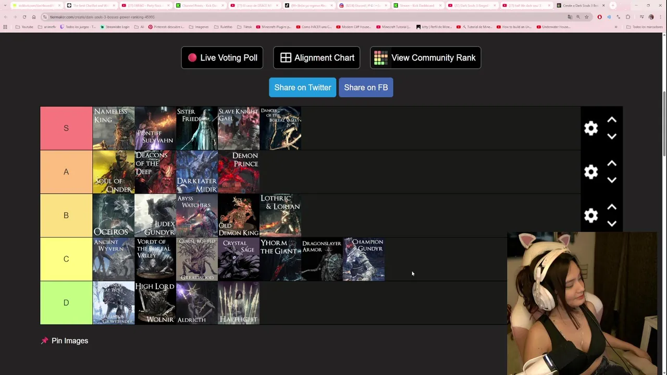Select the Dragonslayer Armor image
This screenshot has width=667, height=375.
pos(322,259)
